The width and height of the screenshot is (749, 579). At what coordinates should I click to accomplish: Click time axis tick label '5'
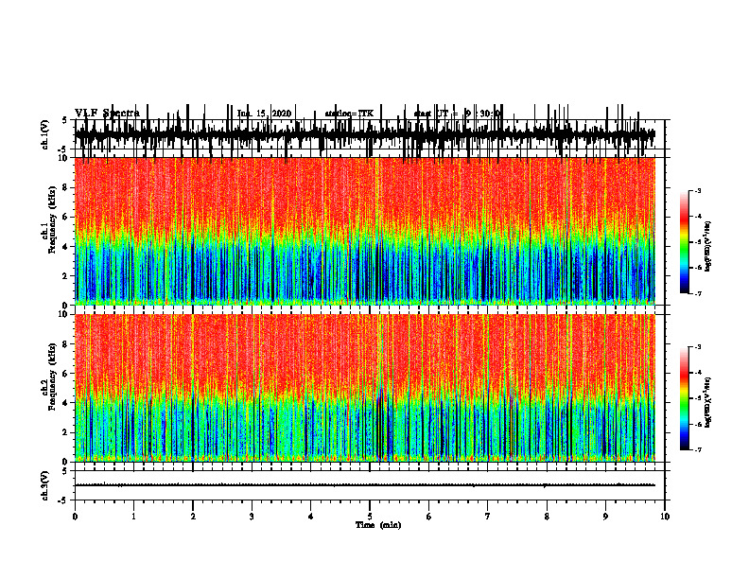click(370, 517)
